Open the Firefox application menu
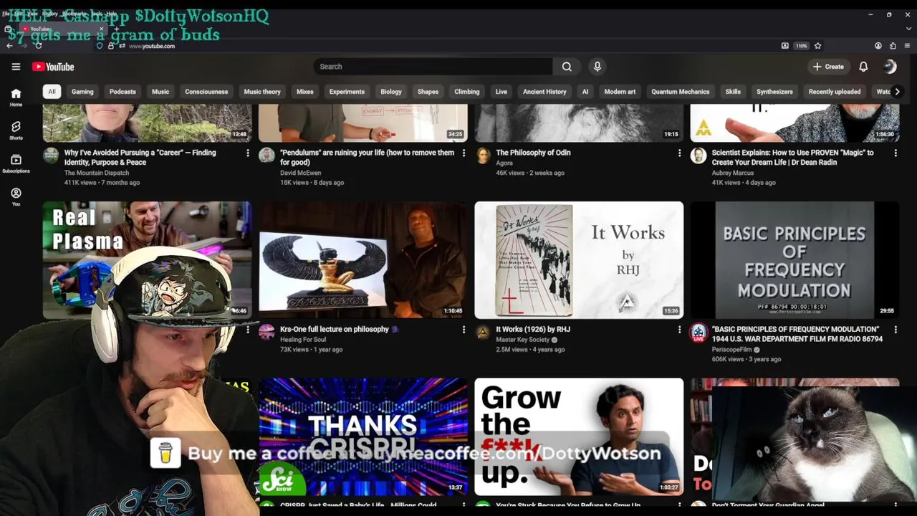 (907, 46)
